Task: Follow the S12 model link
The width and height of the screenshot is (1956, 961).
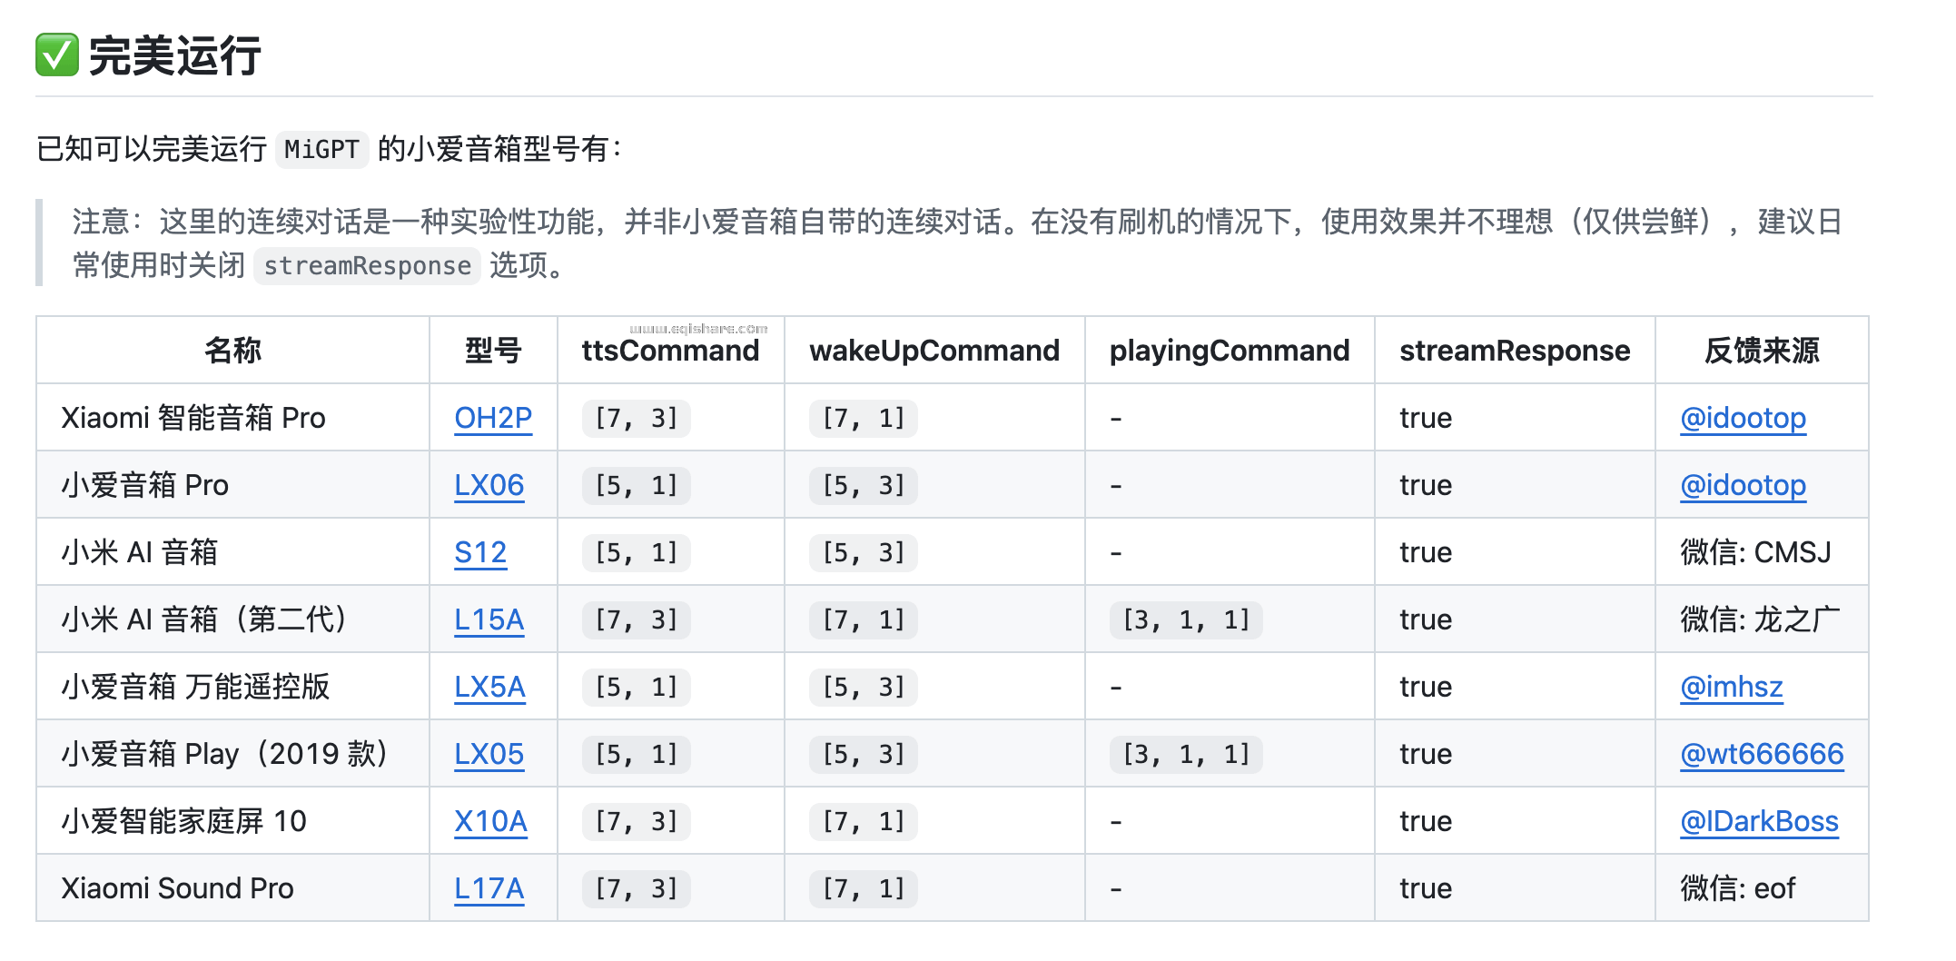Action: click(480, 552)
